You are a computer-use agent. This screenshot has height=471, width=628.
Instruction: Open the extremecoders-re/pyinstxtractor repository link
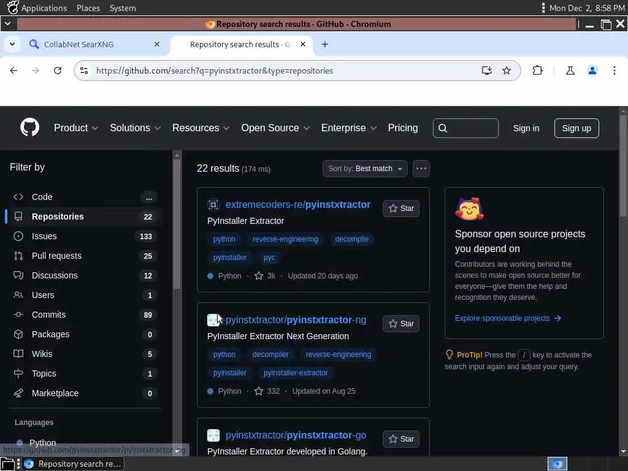(x=298, y=205)
